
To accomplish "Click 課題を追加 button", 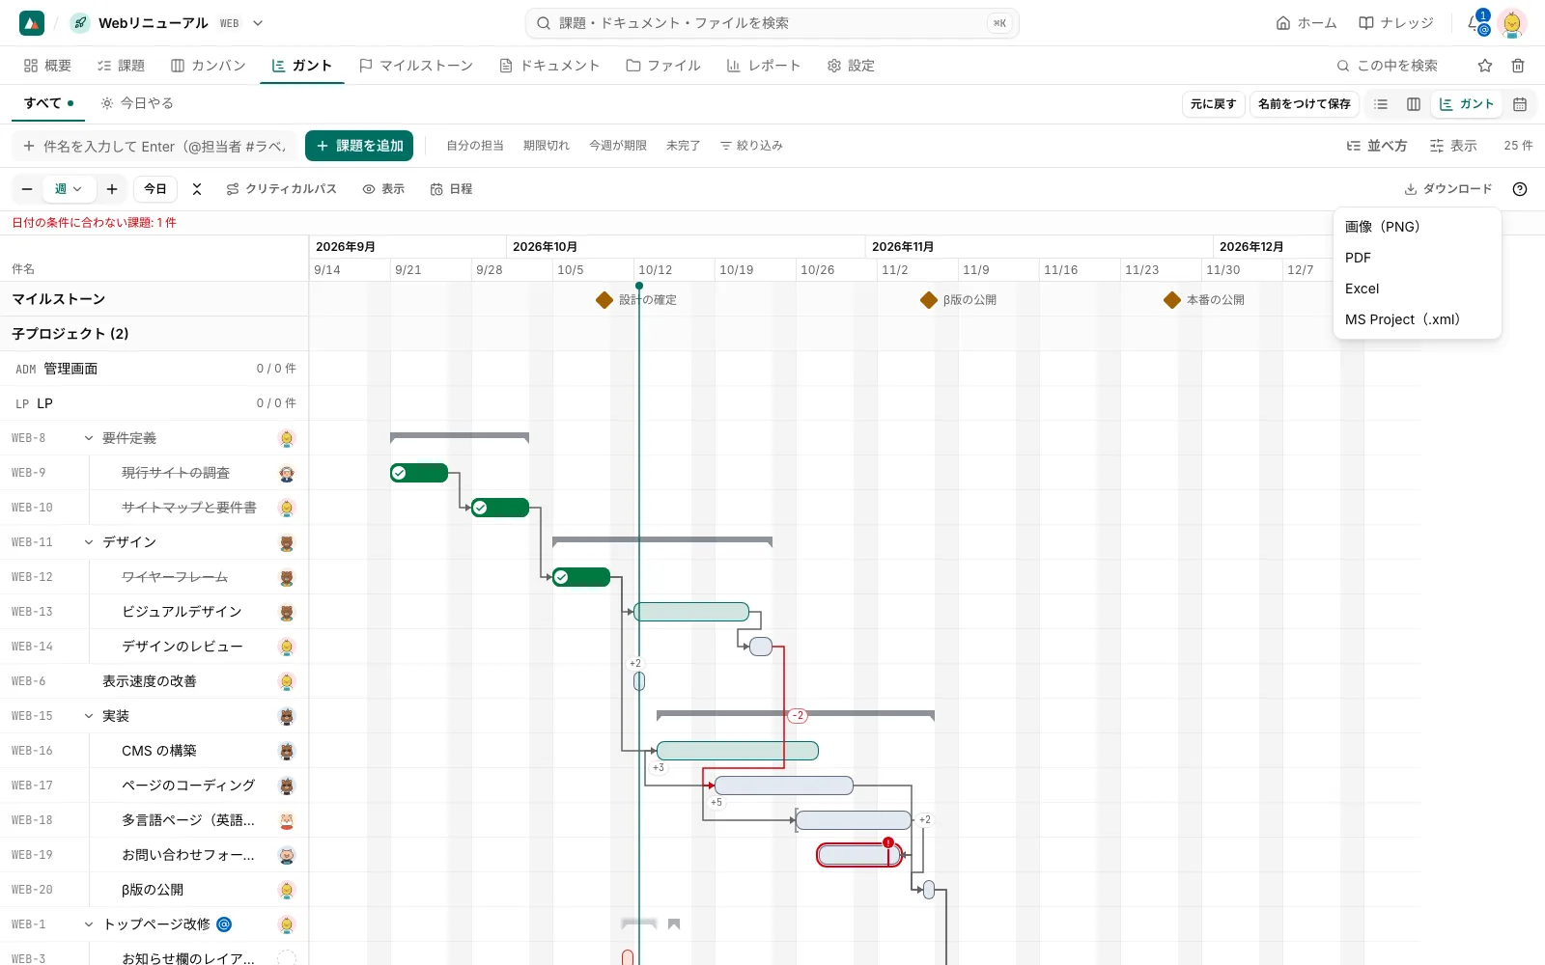I will 359,146.
